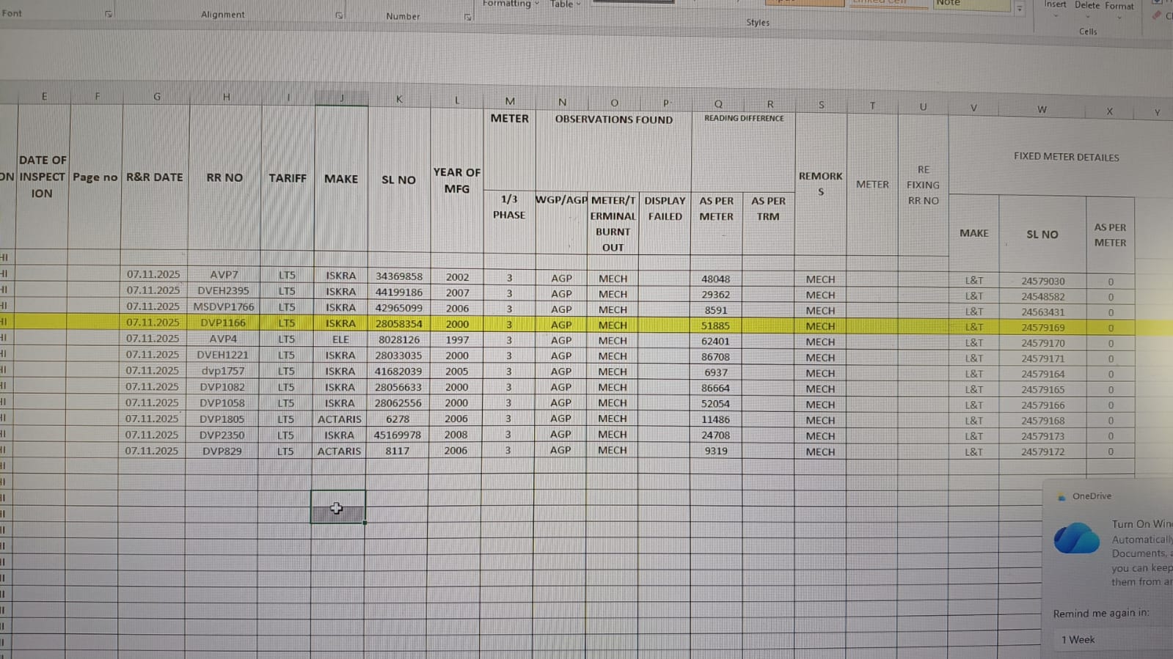Click the 'TARIFF' header cell
This screenshot has width=1173, height=659.
point(288,178)
